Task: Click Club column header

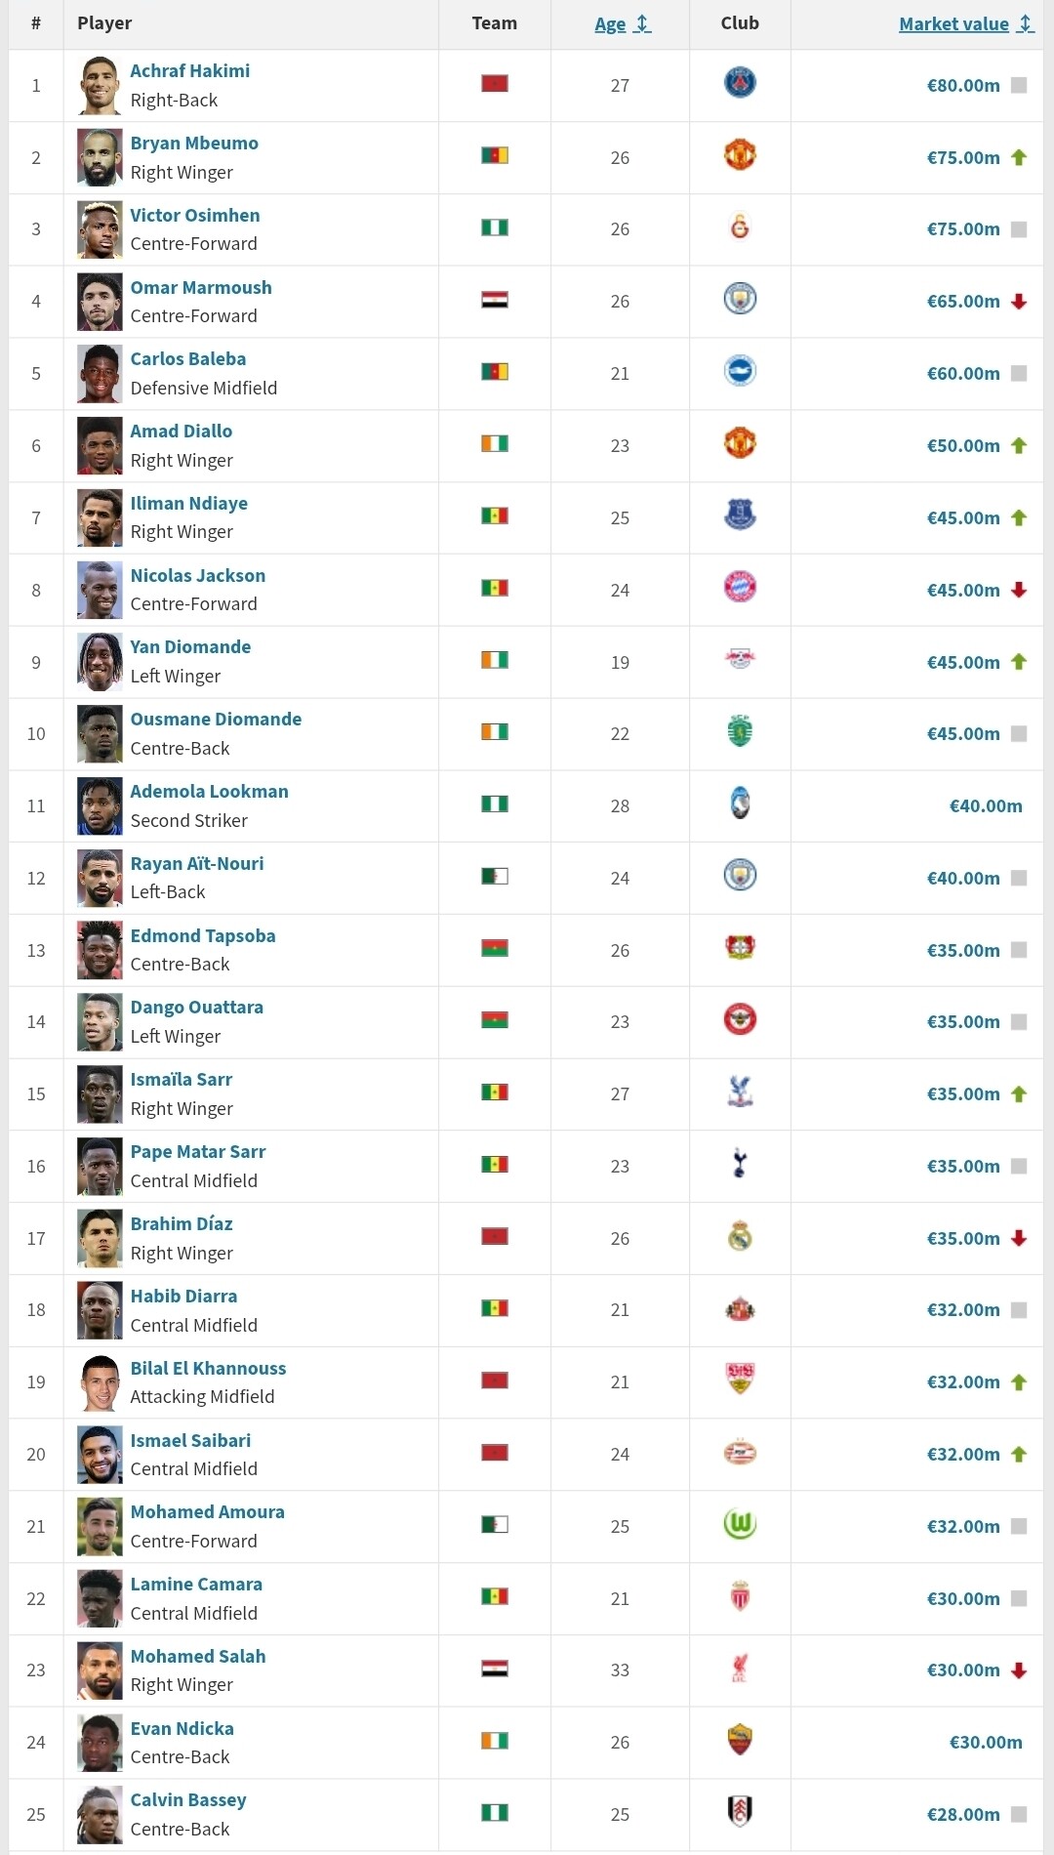Action: pyautogui.click(x=740, y=23)
